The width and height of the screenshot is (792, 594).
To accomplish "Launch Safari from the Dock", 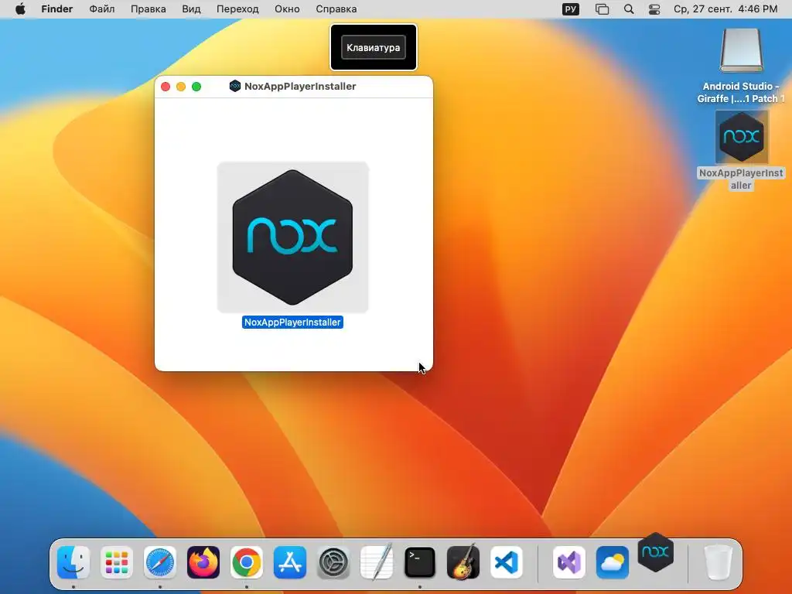I will (x=160, y=562).
